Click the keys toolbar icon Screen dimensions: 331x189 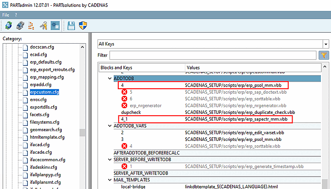pos(44,26)
